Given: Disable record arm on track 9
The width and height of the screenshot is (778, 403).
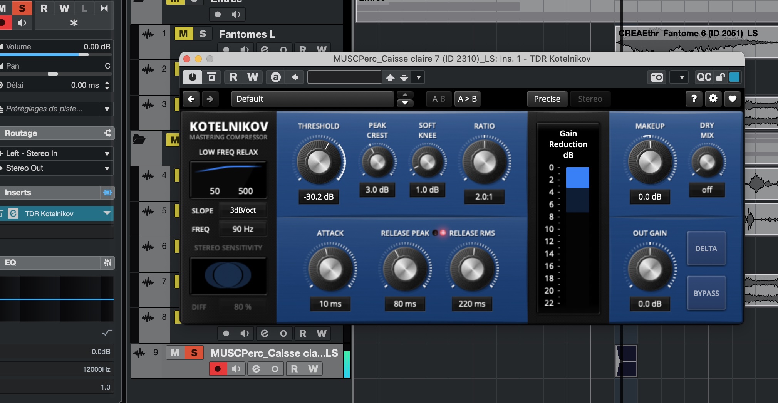Looking at the screenshot, I should tap(218, 369).
